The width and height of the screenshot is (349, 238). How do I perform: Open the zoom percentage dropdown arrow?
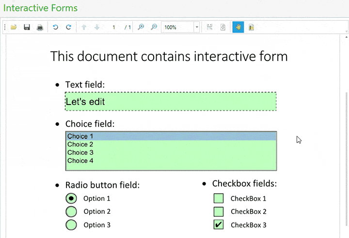click(x=197, y=27)
